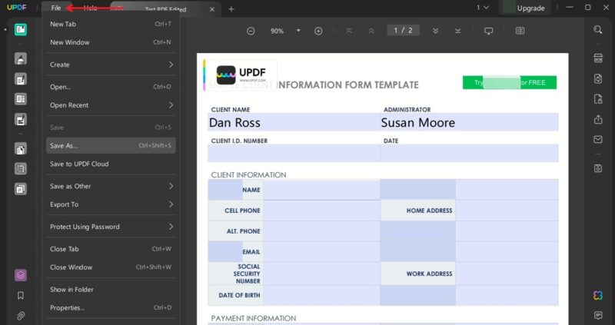Open the share file icon
The width and height of the screenshot is (615, 325).
tap(598, 119)
